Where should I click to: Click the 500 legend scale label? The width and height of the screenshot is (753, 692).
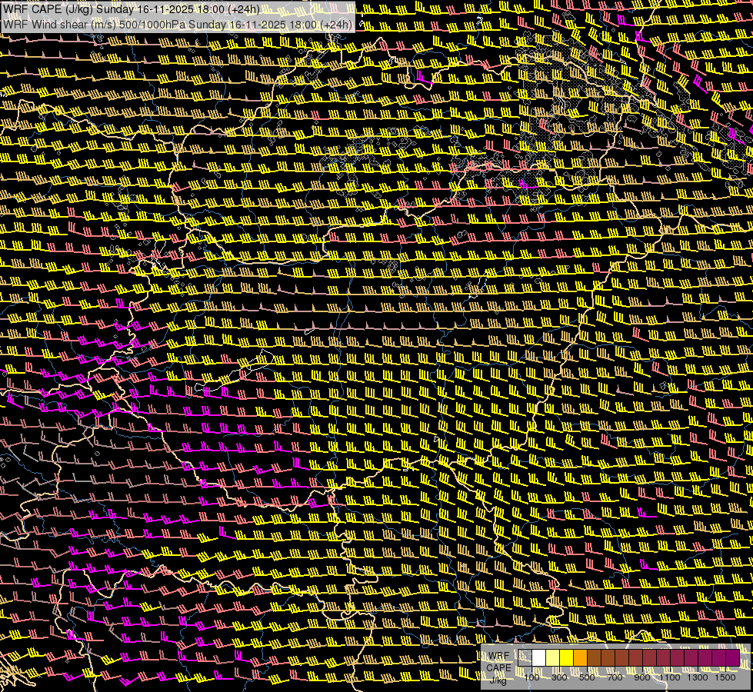(x=587, y=677)
